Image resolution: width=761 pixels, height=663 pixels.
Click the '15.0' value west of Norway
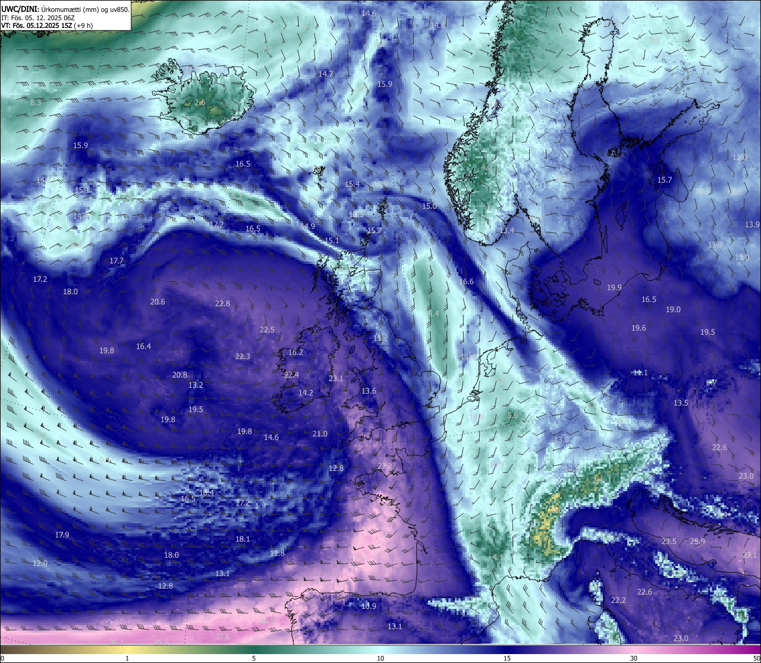(x=429, y=206)
